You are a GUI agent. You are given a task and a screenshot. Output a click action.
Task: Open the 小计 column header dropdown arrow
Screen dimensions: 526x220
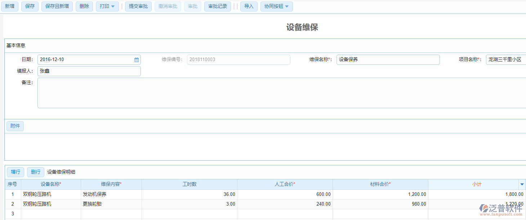522,184
